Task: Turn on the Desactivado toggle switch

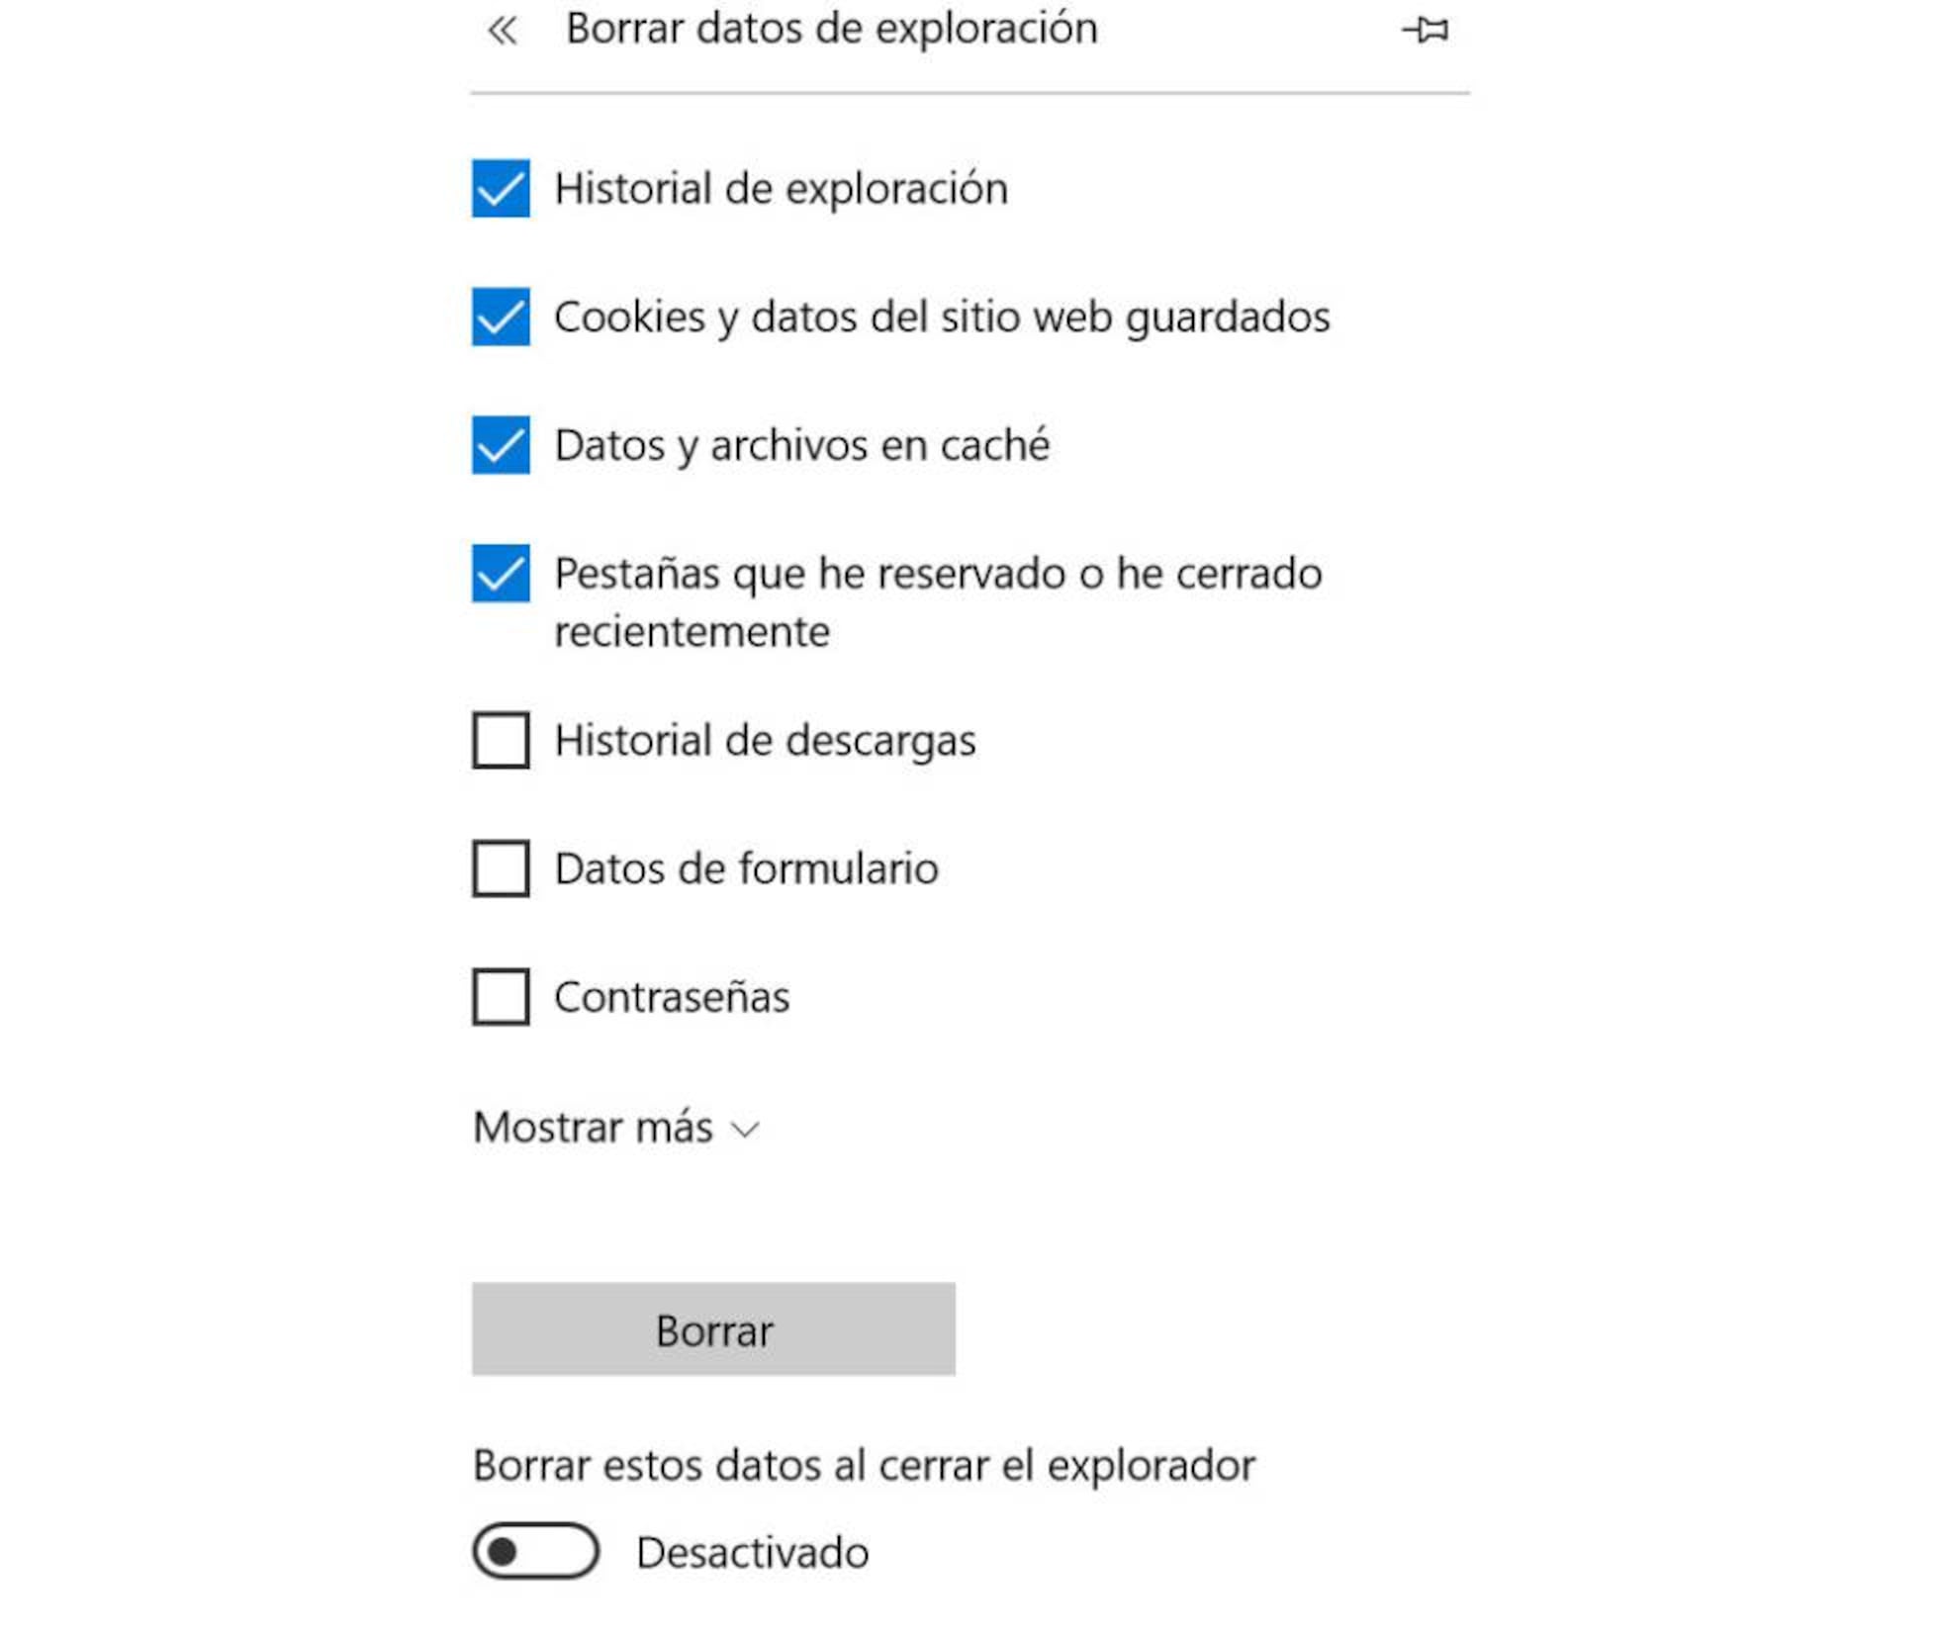Action: tap(535, 1551)
